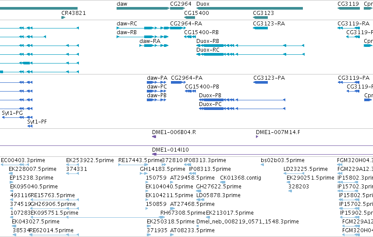Click the 371935 EST marker
The image size is (373, 237).
[x=149, y=235]
